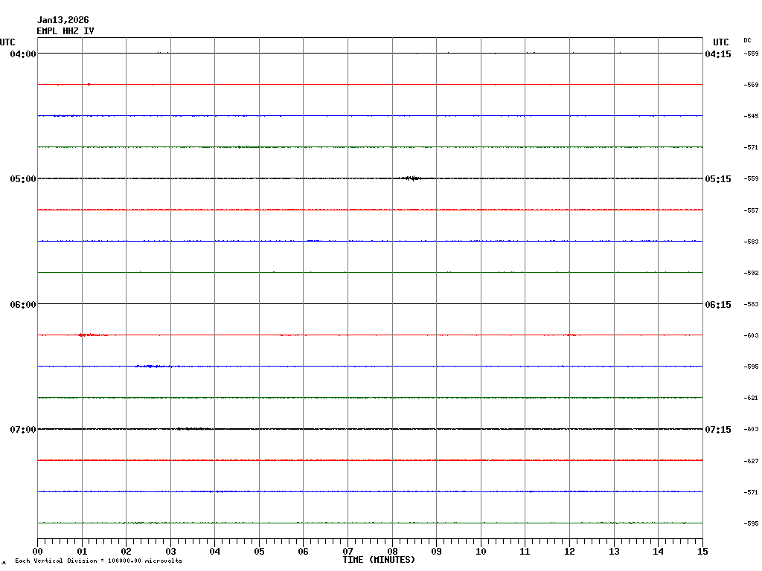Select the blue burst near minute 02-03
Screen dimensions: 762x571
tap(153, 367)
